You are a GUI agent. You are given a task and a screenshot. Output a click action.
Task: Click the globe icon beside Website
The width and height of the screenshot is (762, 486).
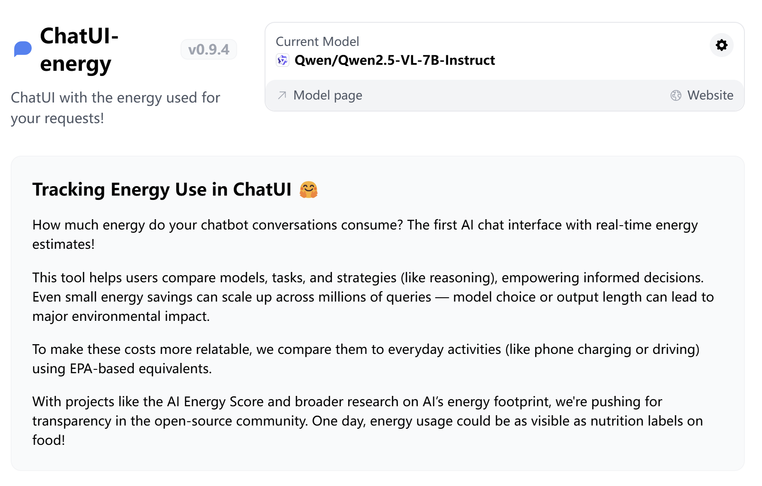click(x=676, y=95)
